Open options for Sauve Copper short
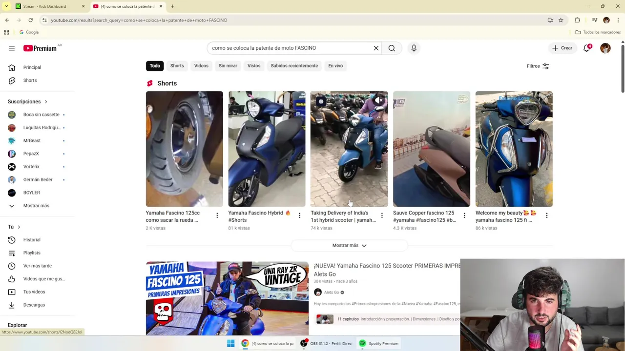Screen dimensions: 625x351 coord(464,215)
